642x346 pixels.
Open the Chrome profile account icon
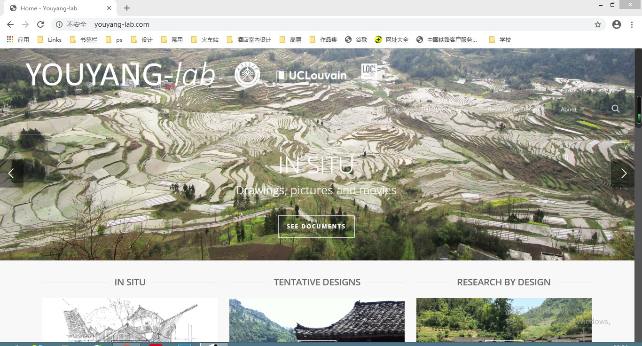coord(617,24)
